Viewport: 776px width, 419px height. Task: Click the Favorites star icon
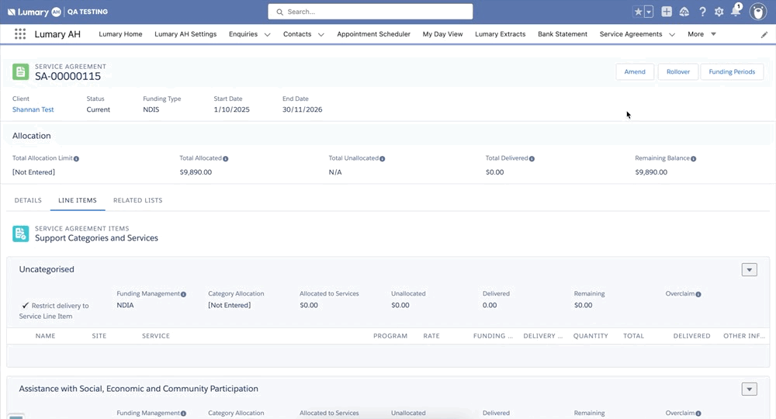[638, 12]
